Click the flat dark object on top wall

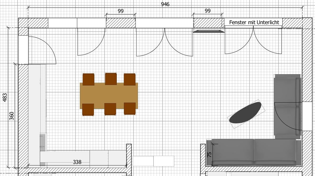click(209, 31)
